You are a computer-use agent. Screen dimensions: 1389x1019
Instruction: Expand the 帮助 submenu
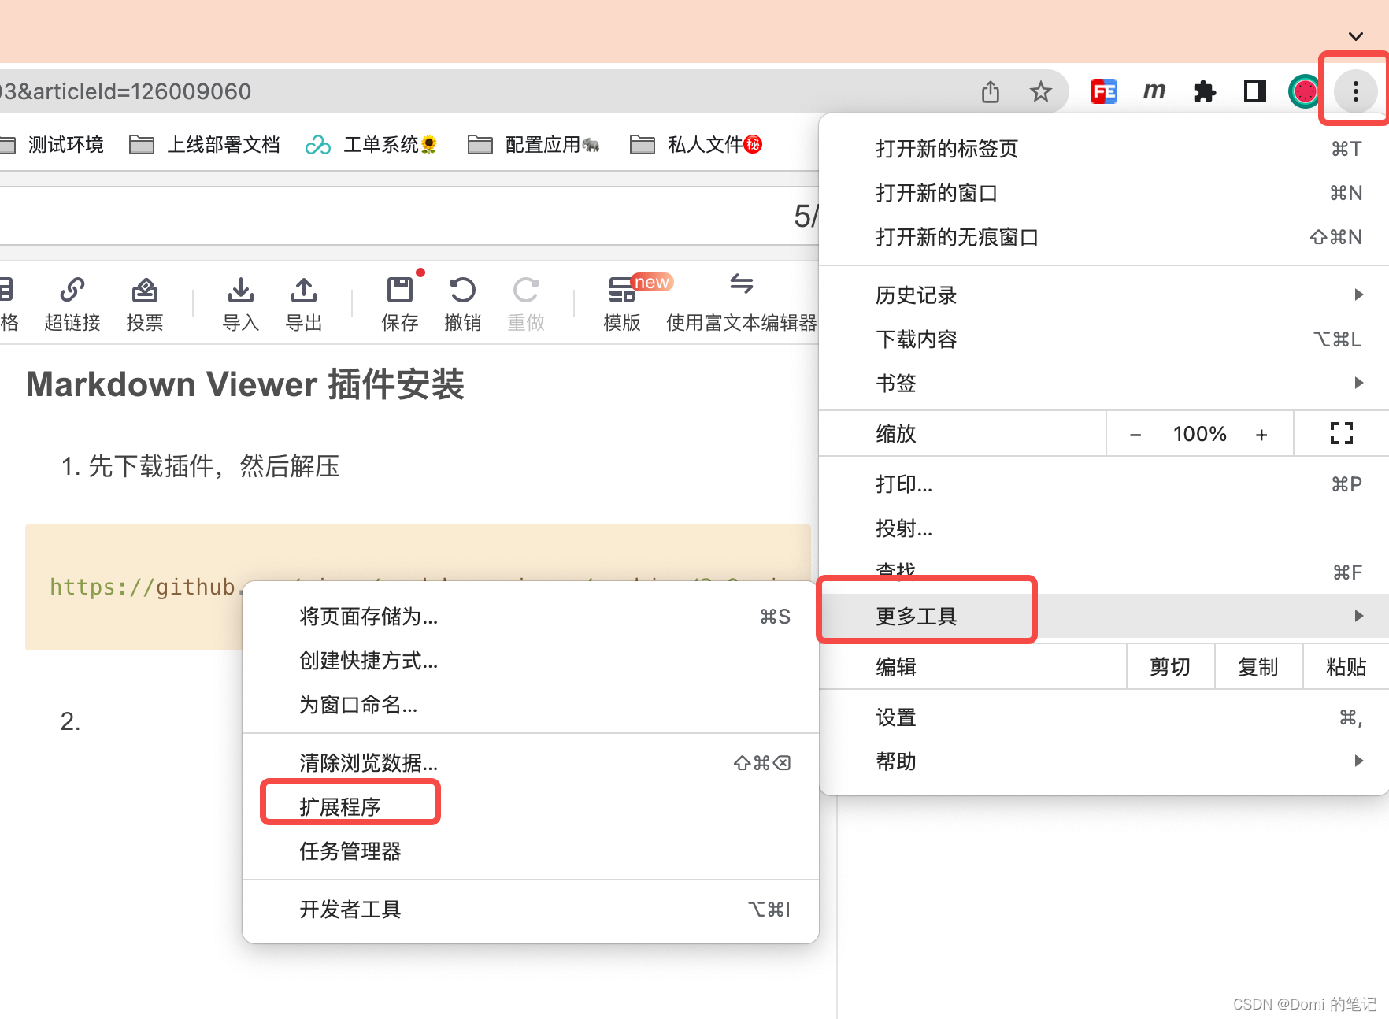(x=1104, y=761)
